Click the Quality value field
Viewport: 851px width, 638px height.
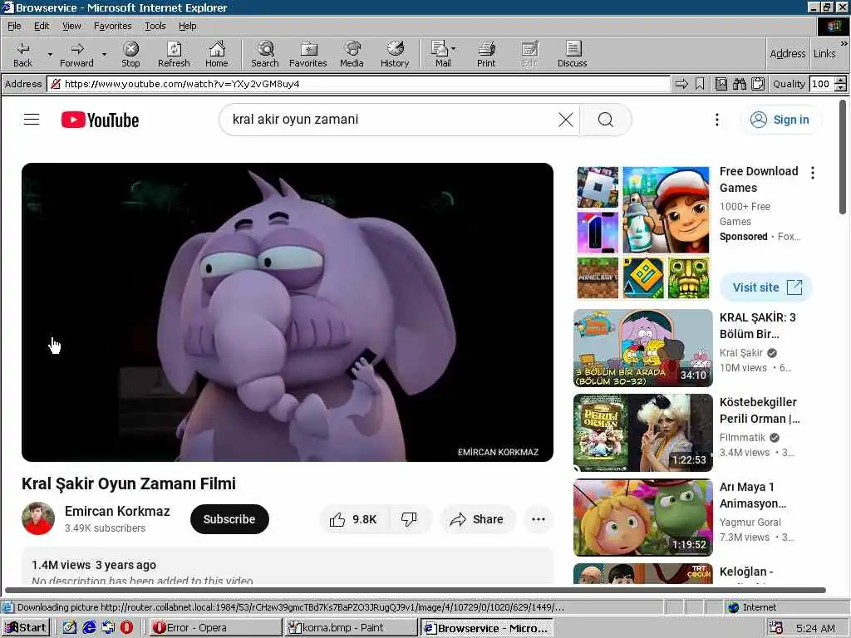[822, 84]
